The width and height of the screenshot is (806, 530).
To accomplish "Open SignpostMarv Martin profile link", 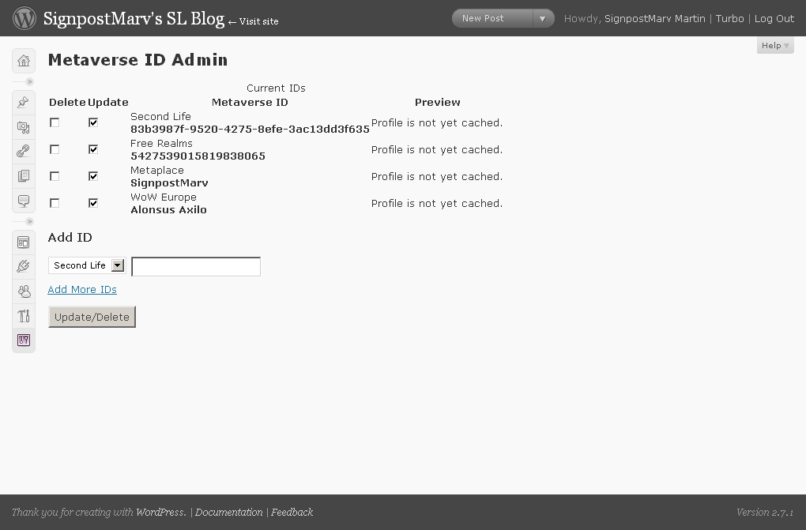I will [x=655, y=18].
